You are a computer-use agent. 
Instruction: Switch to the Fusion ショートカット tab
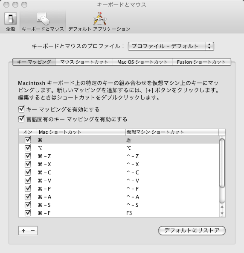pos(201,62)
